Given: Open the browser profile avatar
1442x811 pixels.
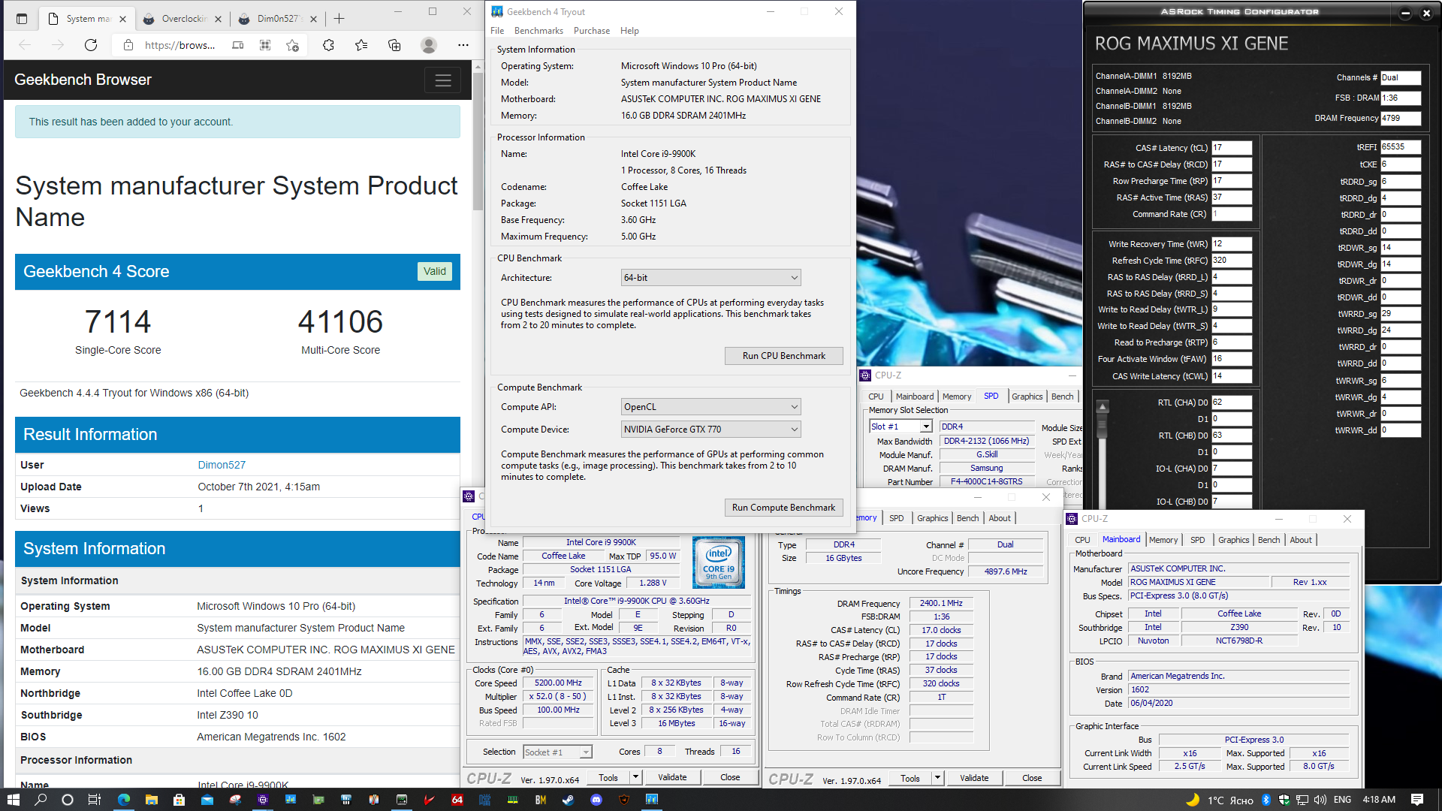Looking at the screenshot, I should tap(429, 45).
